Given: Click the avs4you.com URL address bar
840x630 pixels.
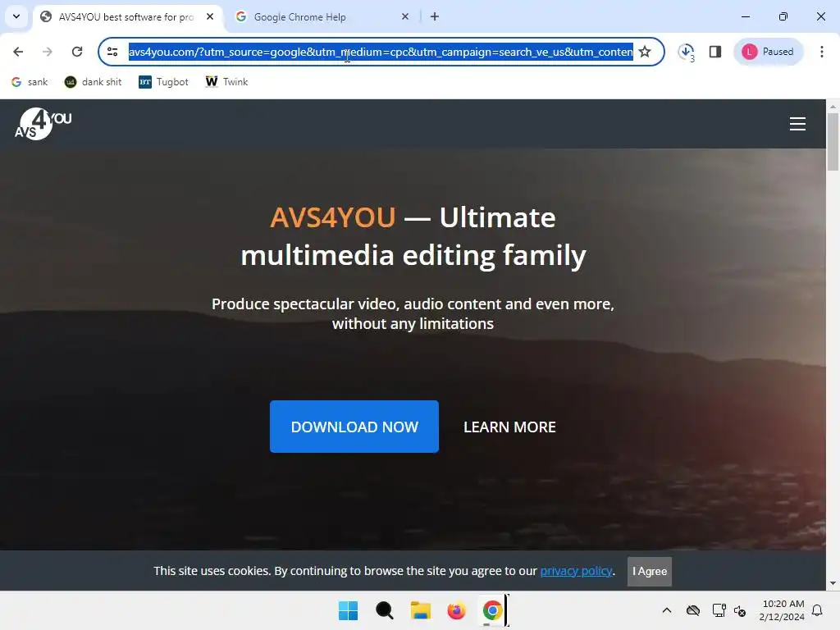Looking at the screenshot, I should coord(381,52).
